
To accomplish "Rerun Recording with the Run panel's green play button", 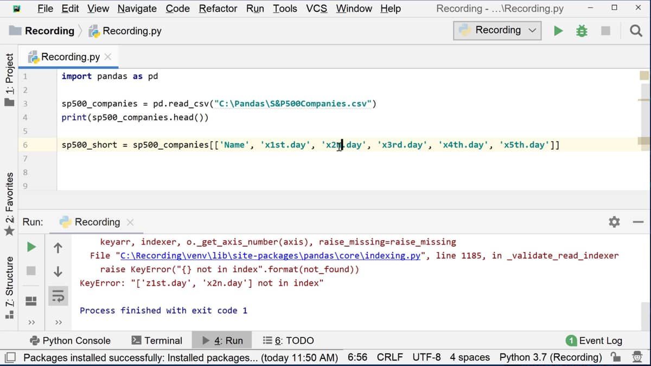I will point(31,247).
